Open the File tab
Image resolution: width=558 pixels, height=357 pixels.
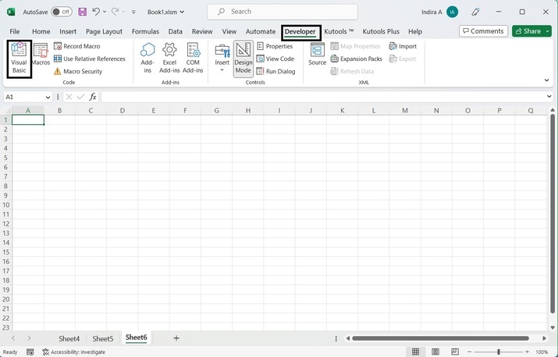pyautogui.click(x=15, y=31)
